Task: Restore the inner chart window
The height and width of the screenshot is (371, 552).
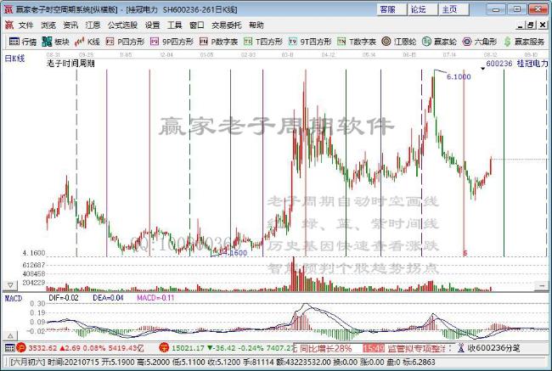Action: pos(531,25)
